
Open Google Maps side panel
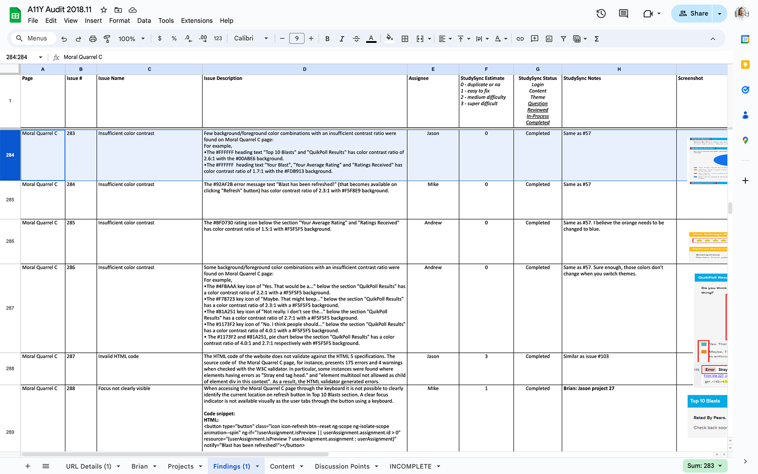(745, 140)
